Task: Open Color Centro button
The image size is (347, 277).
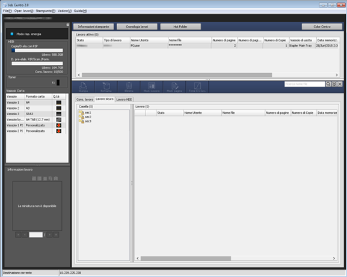Action: click(x=322, y=26)
